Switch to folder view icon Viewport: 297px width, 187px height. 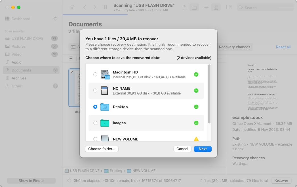(194, 8)
